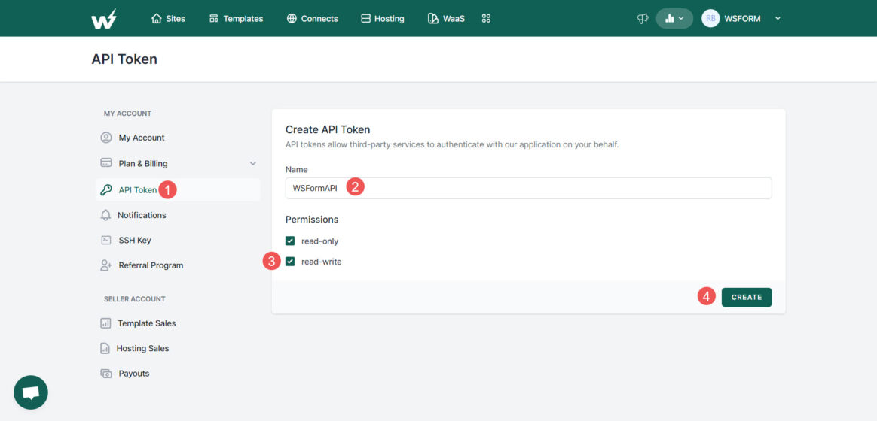This screenshot has width=877, height=421.
Task: Open WaaS in the top navigation
Action: 446,19
